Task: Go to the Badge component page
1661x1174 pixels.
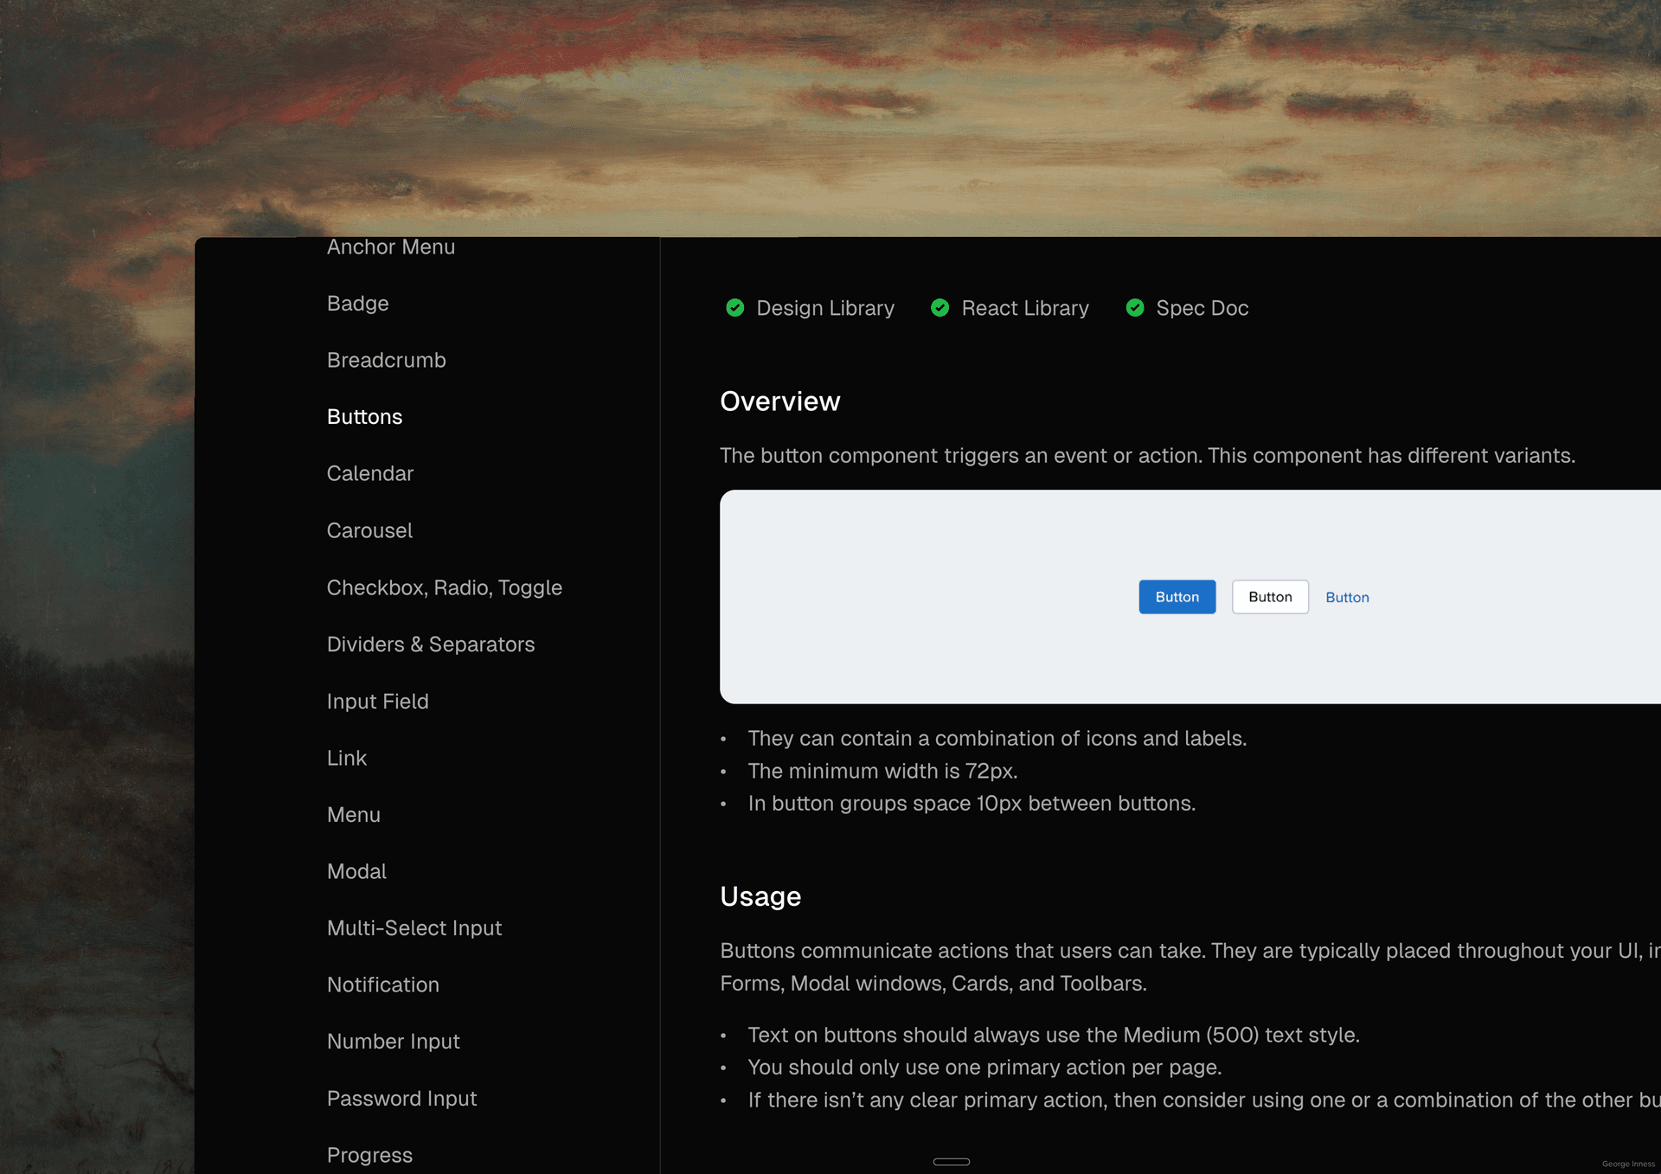Action: pos(357,304)
